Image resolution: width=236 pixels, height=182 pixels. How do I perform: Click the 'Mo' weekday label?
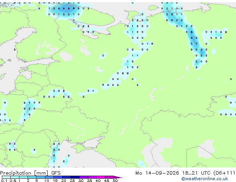pos(138,173)
